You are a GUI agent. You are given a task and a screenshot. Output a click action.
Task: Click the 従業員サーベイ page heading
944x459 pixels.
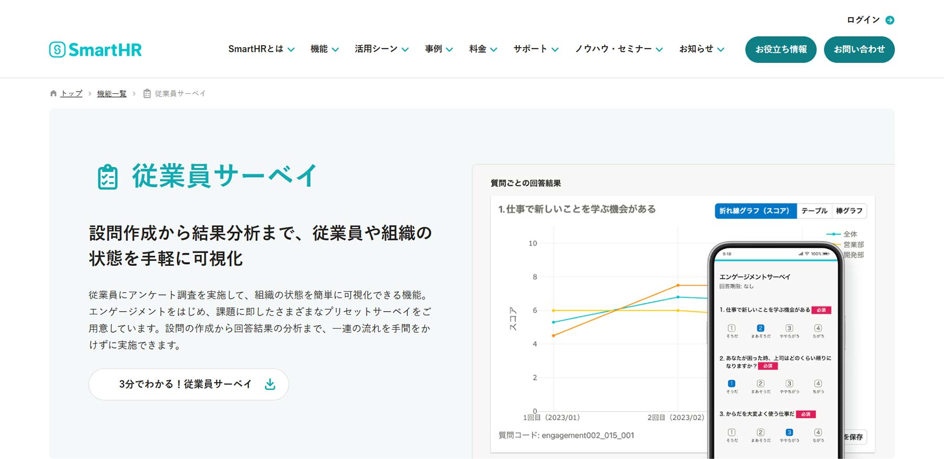224,176
